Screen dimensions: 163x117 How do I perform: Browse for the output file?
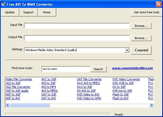(x=141, y=38)
